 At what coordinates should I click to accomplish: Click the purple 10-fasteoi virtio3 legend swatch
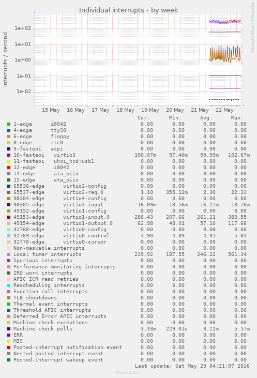[x=9, y=155]
